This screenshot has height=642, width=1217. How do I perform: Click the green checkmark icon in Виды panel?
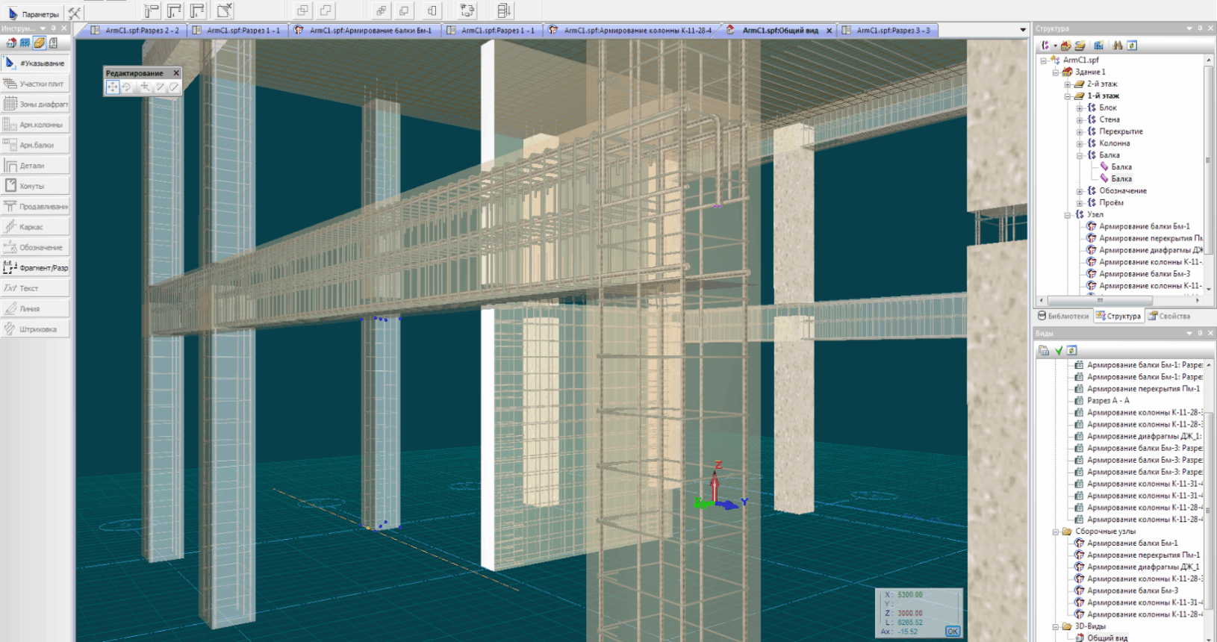pyautogui.click(x=1059, y=350)
